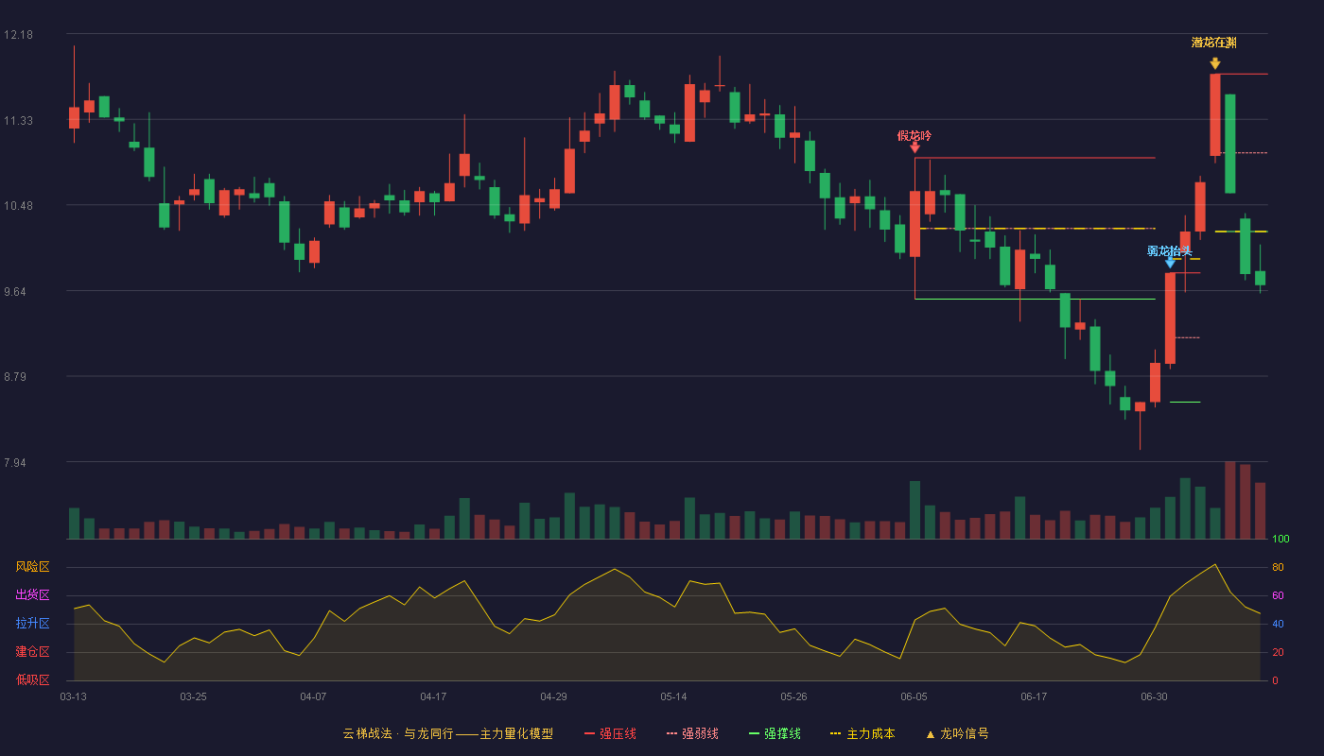
Task: Click the red candle marked by 假龙吟
Action: (x=915, y=224)
